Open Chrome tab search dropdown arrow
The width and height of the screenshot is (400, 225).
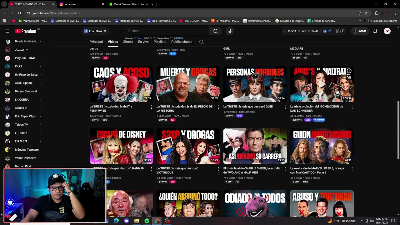pyautogui.click(x=4, y=4)
